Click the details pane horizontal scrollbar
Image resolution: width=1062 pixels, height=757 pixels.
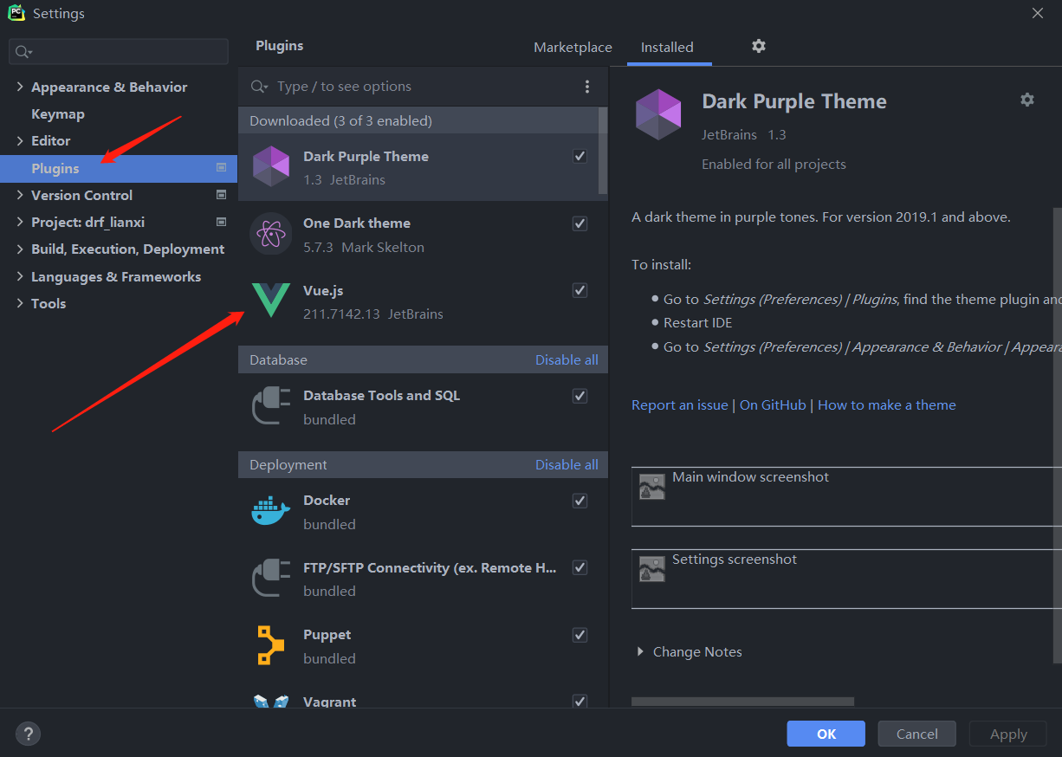tap(742, 702)
